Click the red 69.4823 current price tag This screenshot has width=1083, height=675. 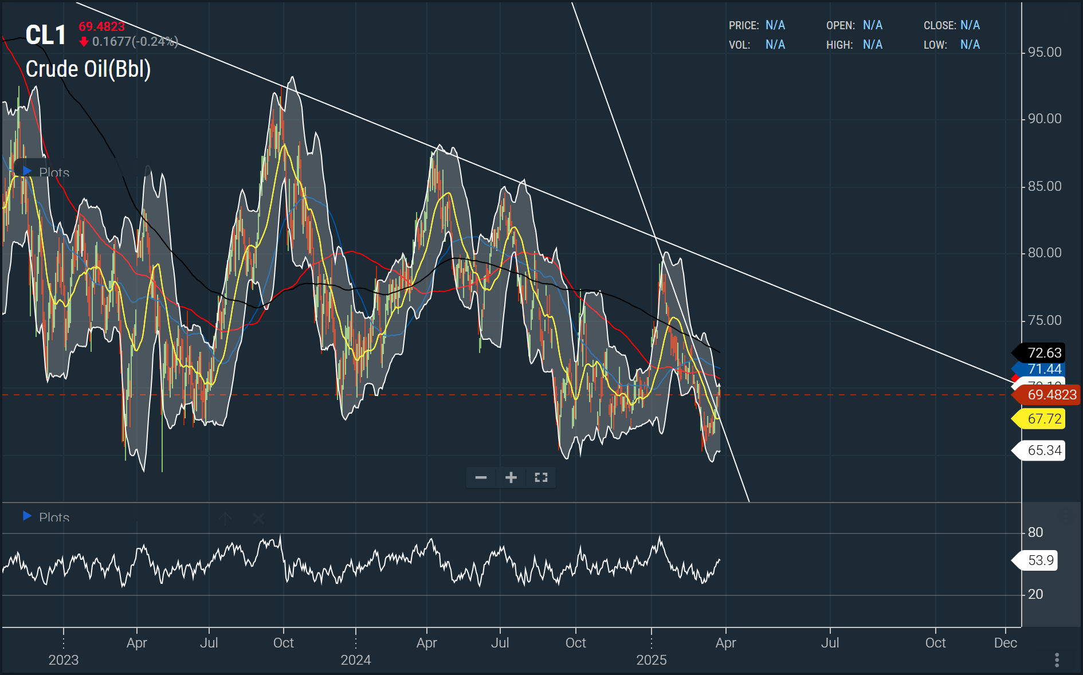pyautogui.click(x=1051, y=395)
